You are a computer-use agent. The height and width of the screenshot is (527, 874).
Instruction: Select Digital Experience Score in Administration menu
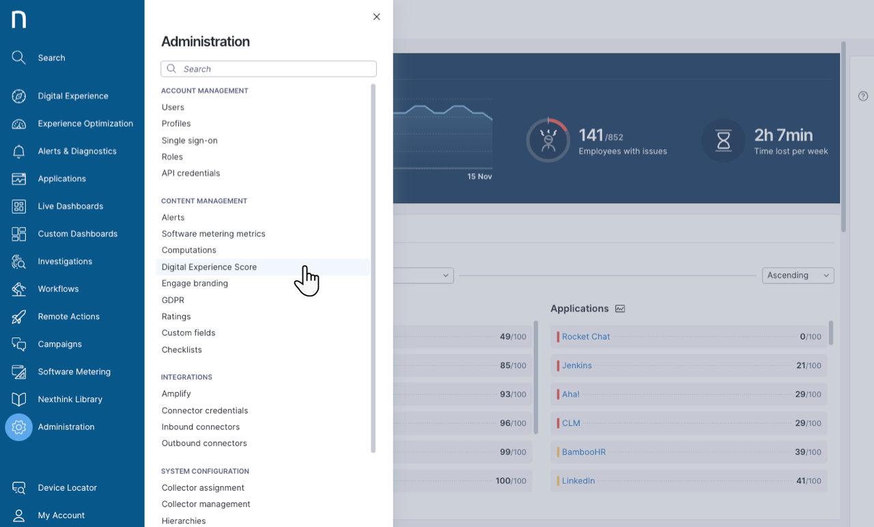[x=209, y=267]
